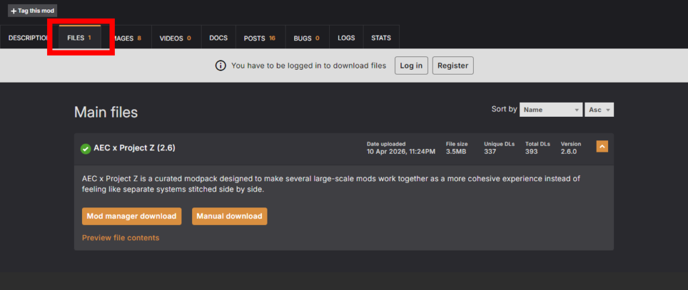Click Mod manager download button
Viewport: 688px width, 290px height.
pyautogui.click(x=132, y=216)
